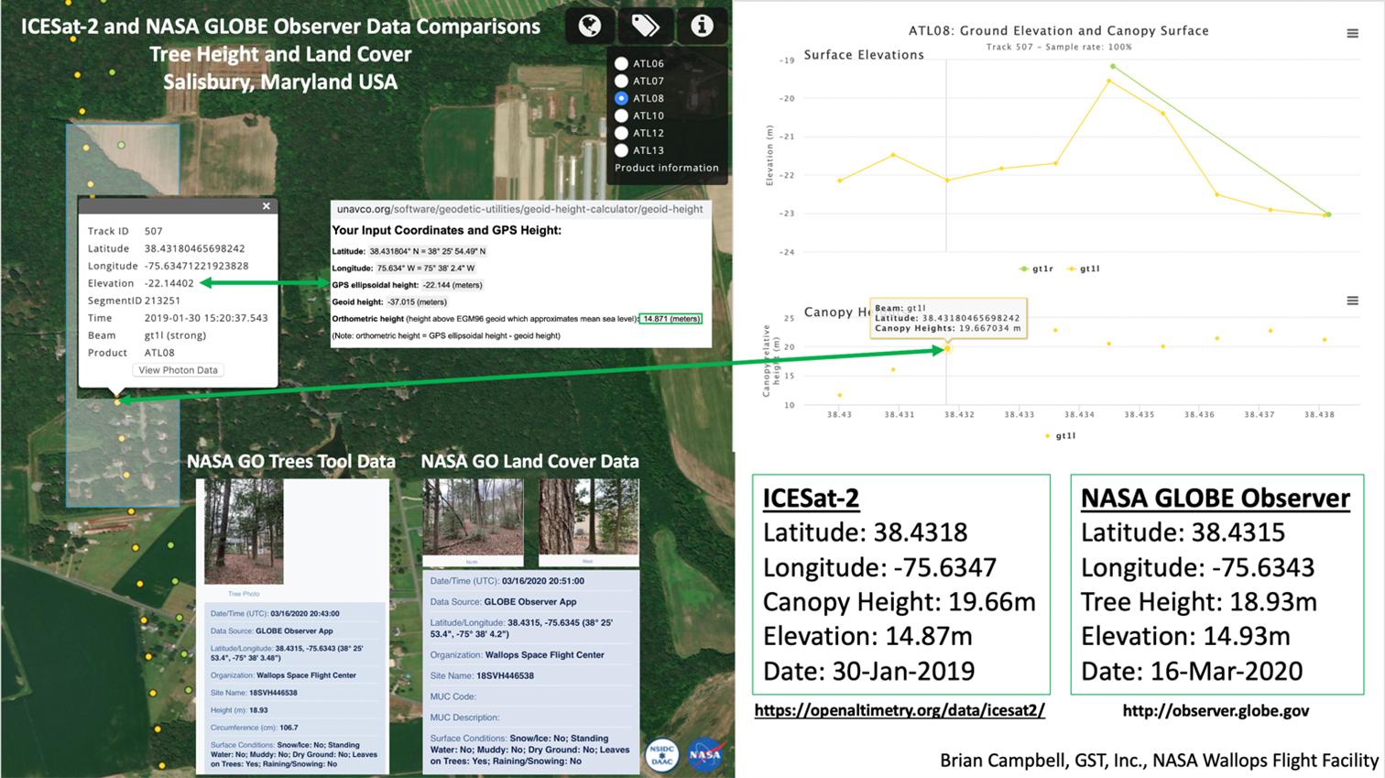Viewport: 1385px width, 778px height.
Task: Select the ATL06 product radio
Action: click(621, 63)
